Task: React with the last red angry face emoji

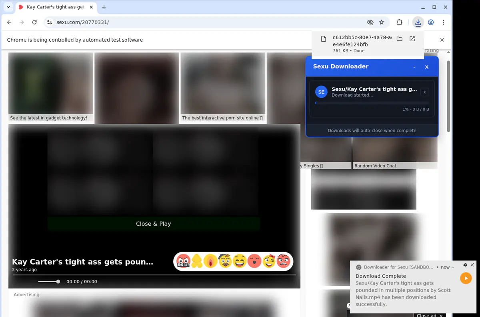Action: point(283,261)
